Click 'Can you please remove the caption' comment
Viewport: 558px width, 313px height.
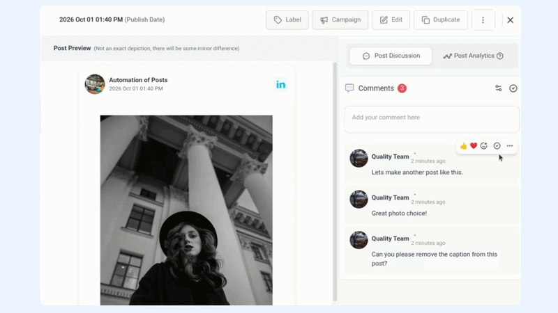pyautogui.click(x=434, y=259)
